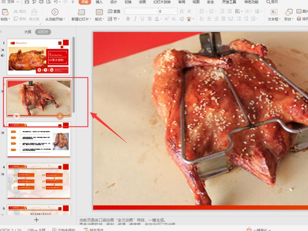Open the font name combo box
Viewport: 308px width, 231px height.
point(141,12)
